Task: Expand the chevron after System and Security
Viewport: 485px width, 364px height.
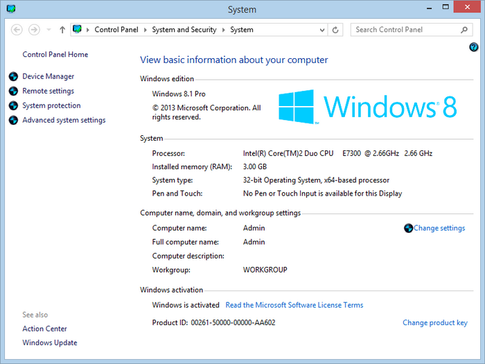Action: 223,30
